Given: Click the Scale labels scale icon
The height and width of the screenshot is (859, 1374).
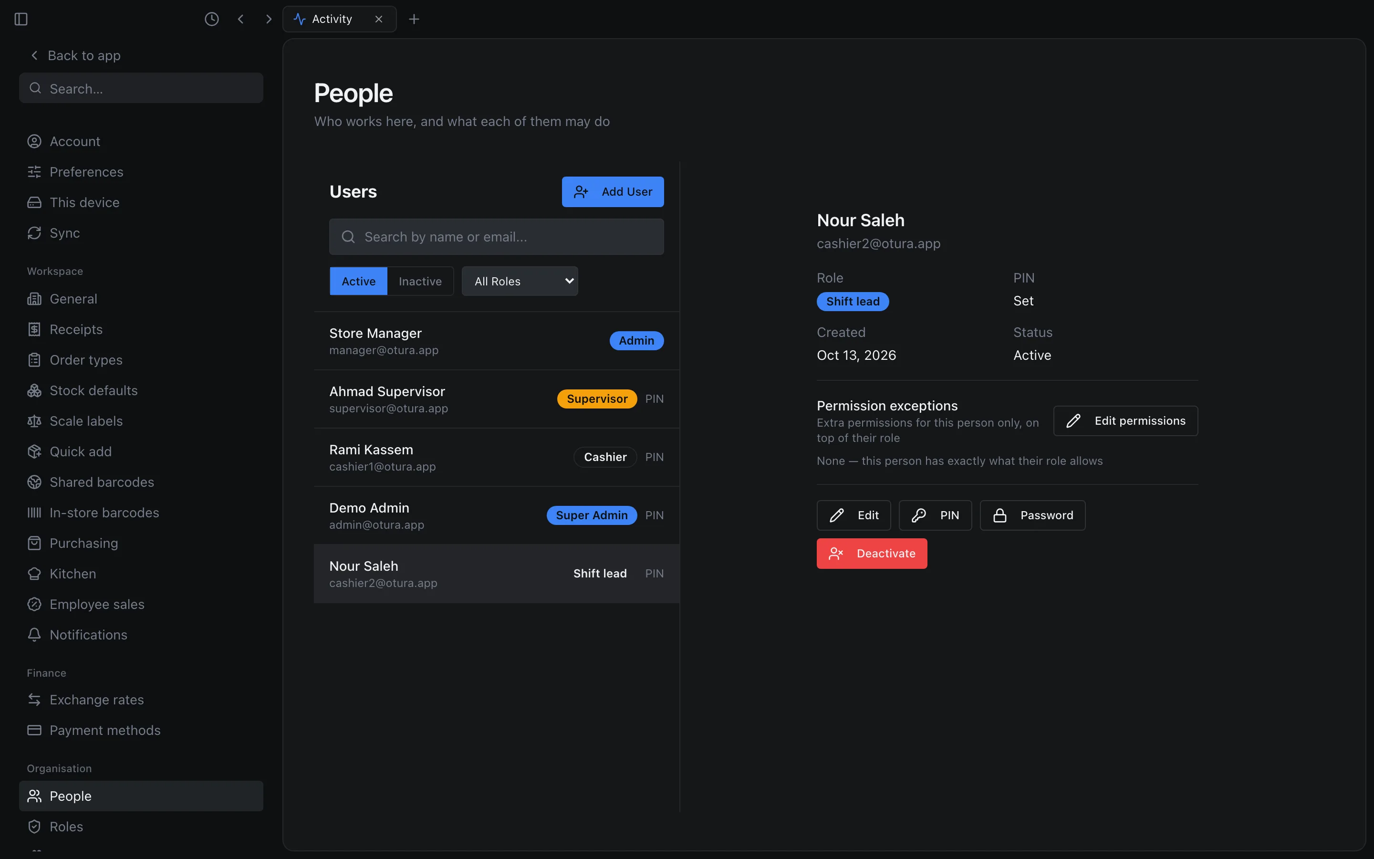Looking at the screenshot, I should [x=35, y=421].
